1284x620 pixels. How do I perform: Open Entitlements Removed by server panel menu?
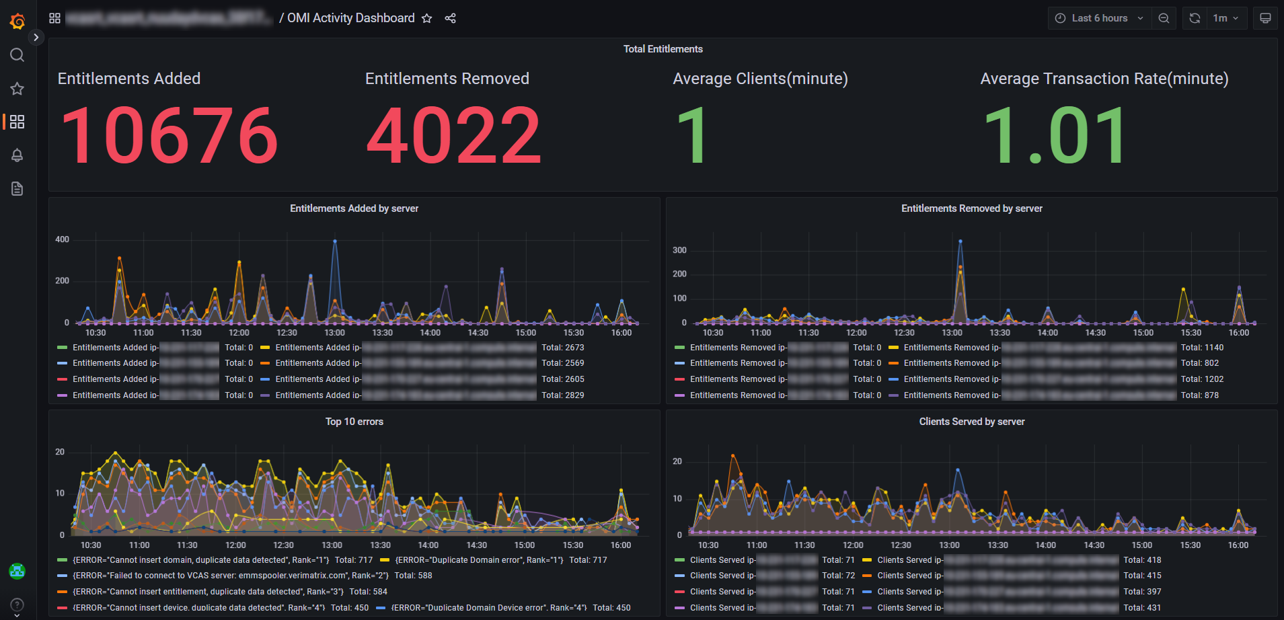972,208
